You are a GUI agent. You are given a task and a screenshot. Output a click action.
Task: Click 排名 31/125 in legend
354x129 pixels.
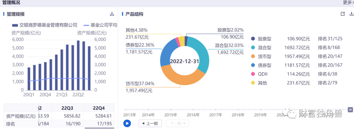[x=330, y=39]
